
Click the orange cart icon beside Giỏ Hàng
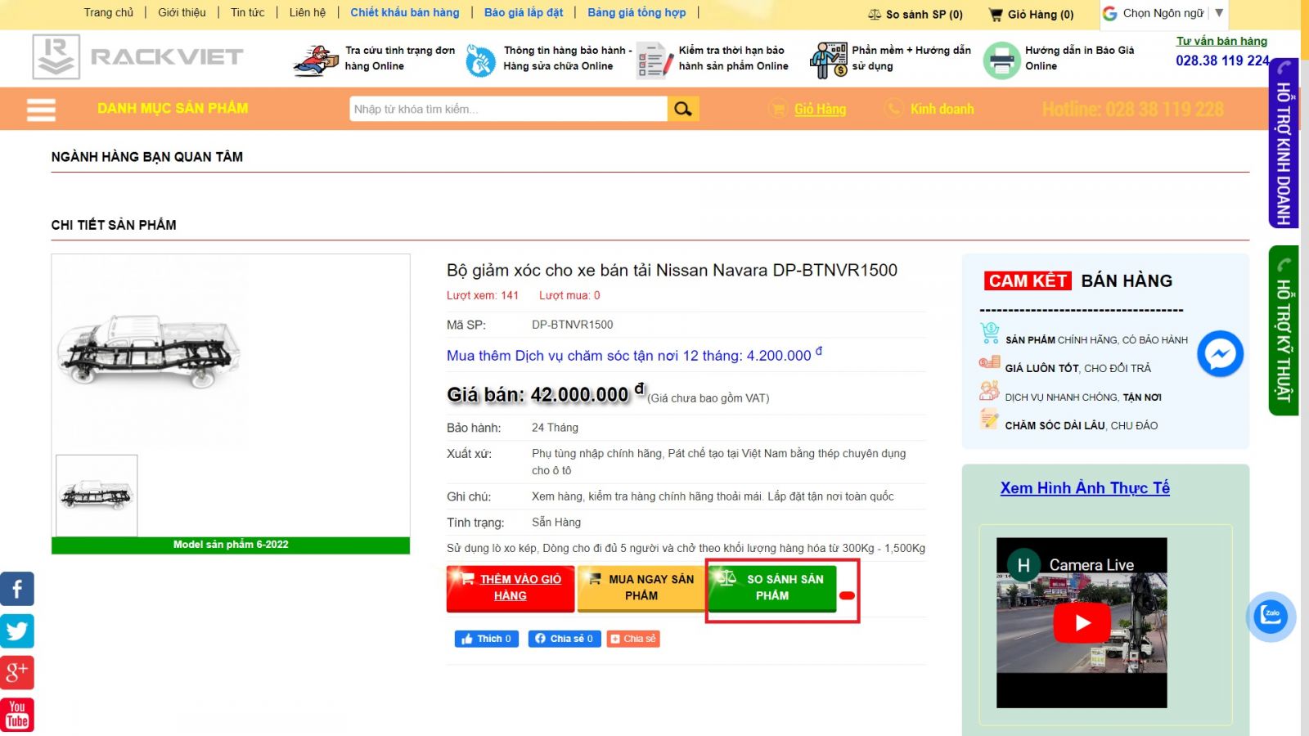[779, 109]
